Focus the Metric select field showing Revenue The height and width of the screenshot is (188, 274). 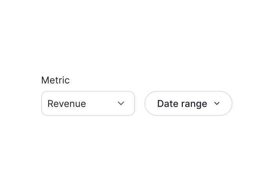(x=88, y=103)
